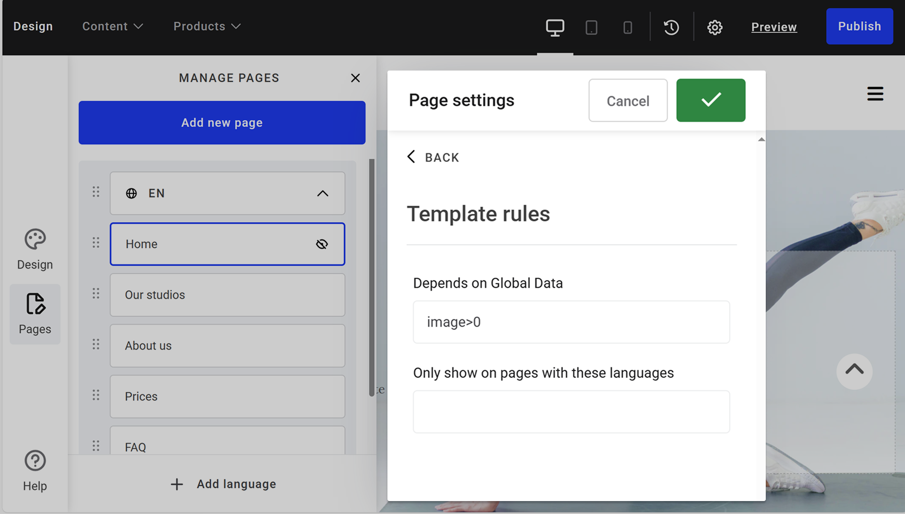Open the Content dropdown menu

point(112,26)
